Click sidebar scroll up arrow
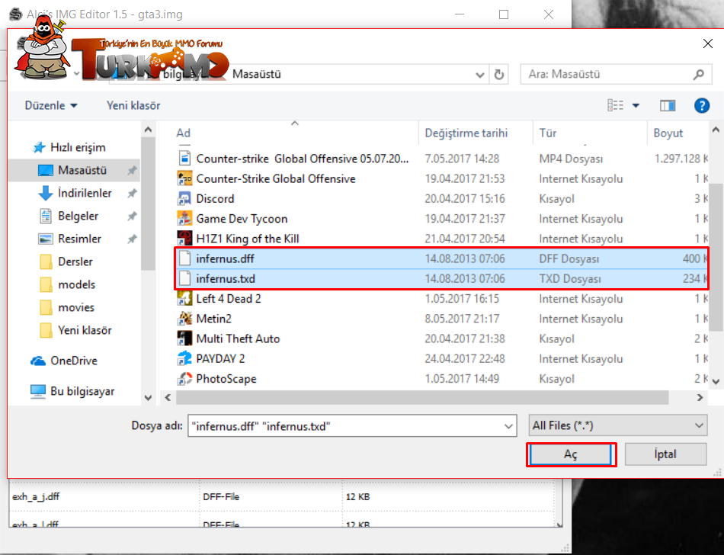 coord(148,130)
